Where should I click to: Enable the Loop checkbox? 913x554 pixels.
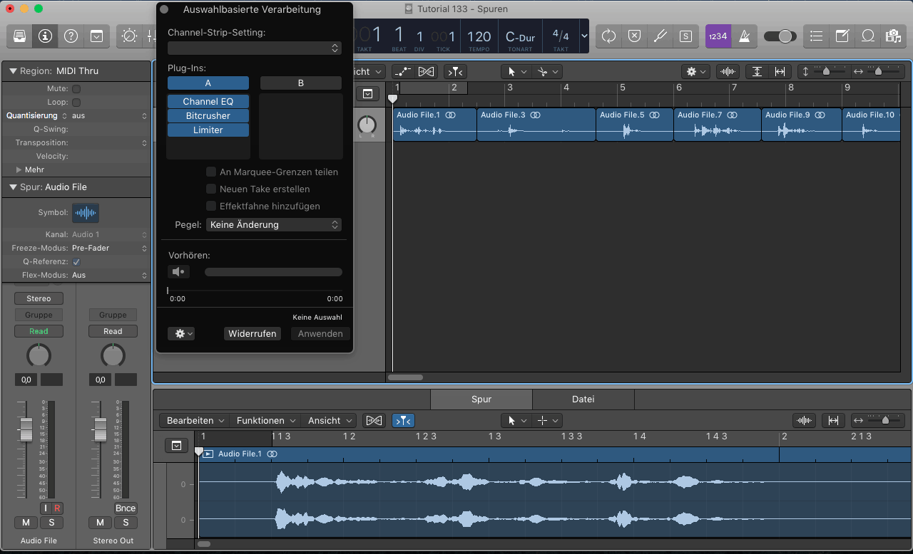[x=76, y=103]
